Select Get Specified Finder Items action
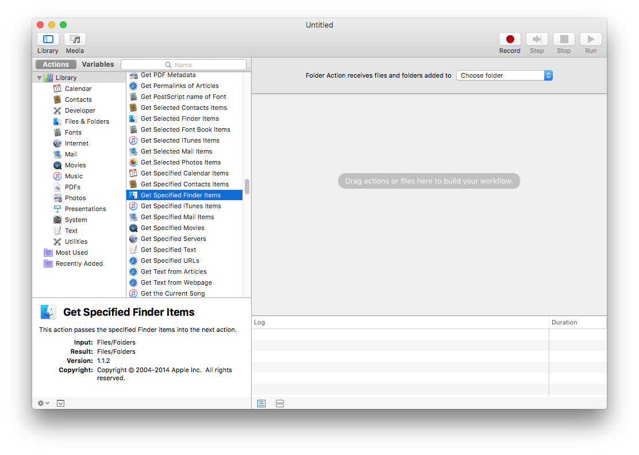 click(184, 195)
